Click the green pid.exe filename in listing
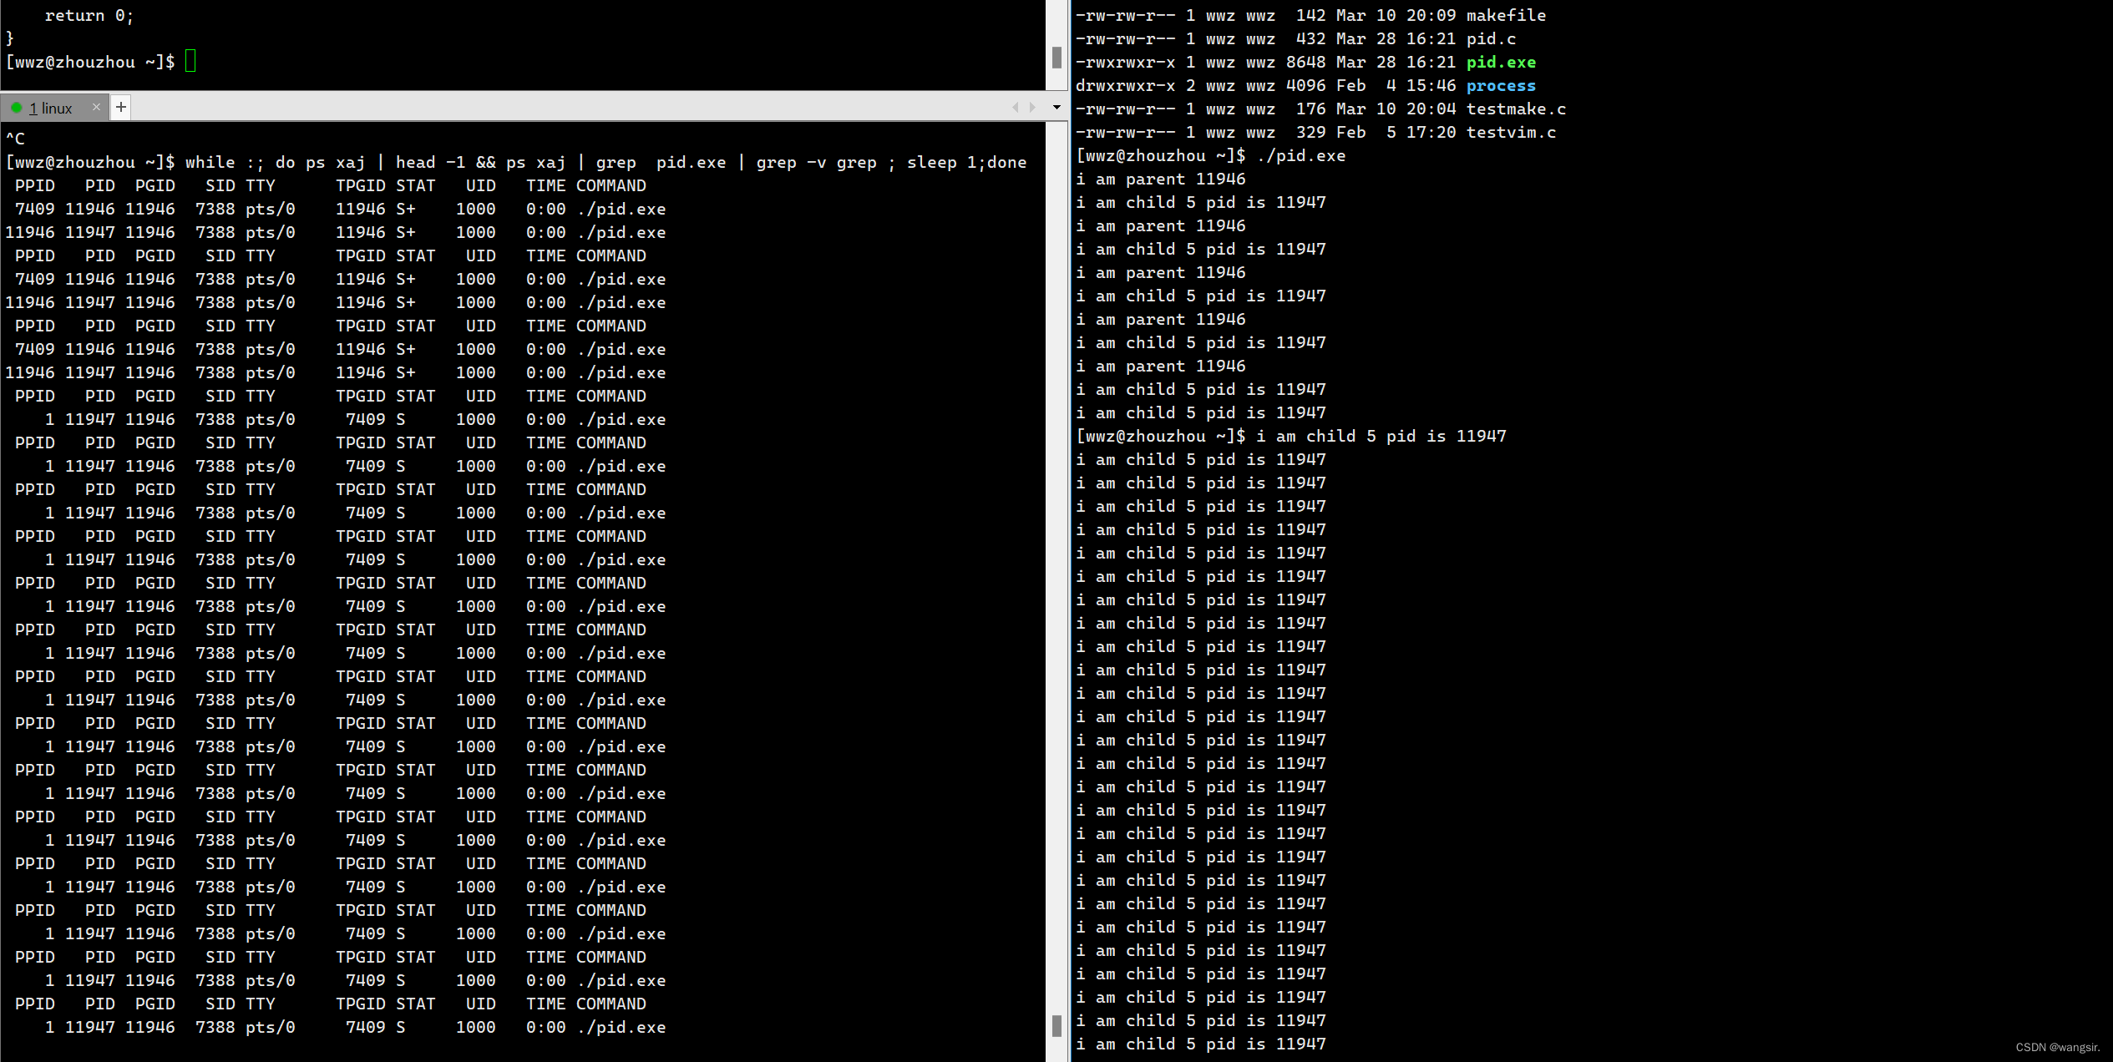 (1501, 63)
